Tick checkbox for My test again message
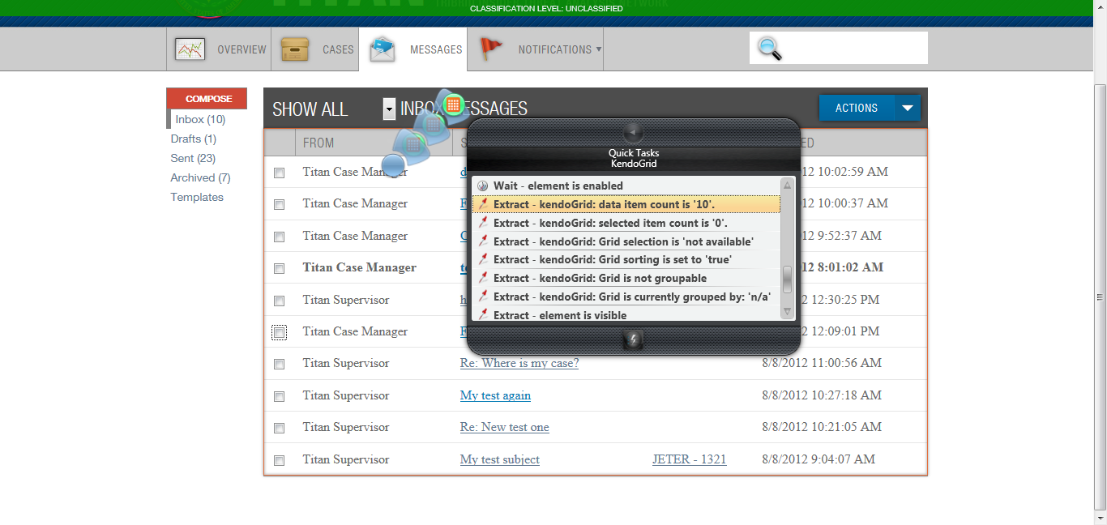This screenshot has width=1107, height=525. click(x=279, y=396)
